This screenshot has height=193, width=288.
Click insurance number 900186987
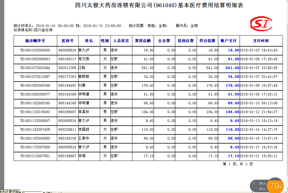click(67, 156)
